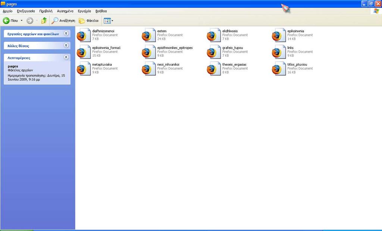Screen dimensions: 382x231
Task: Click the file name titlos_ptuxiou
Action: pos(297,65)
